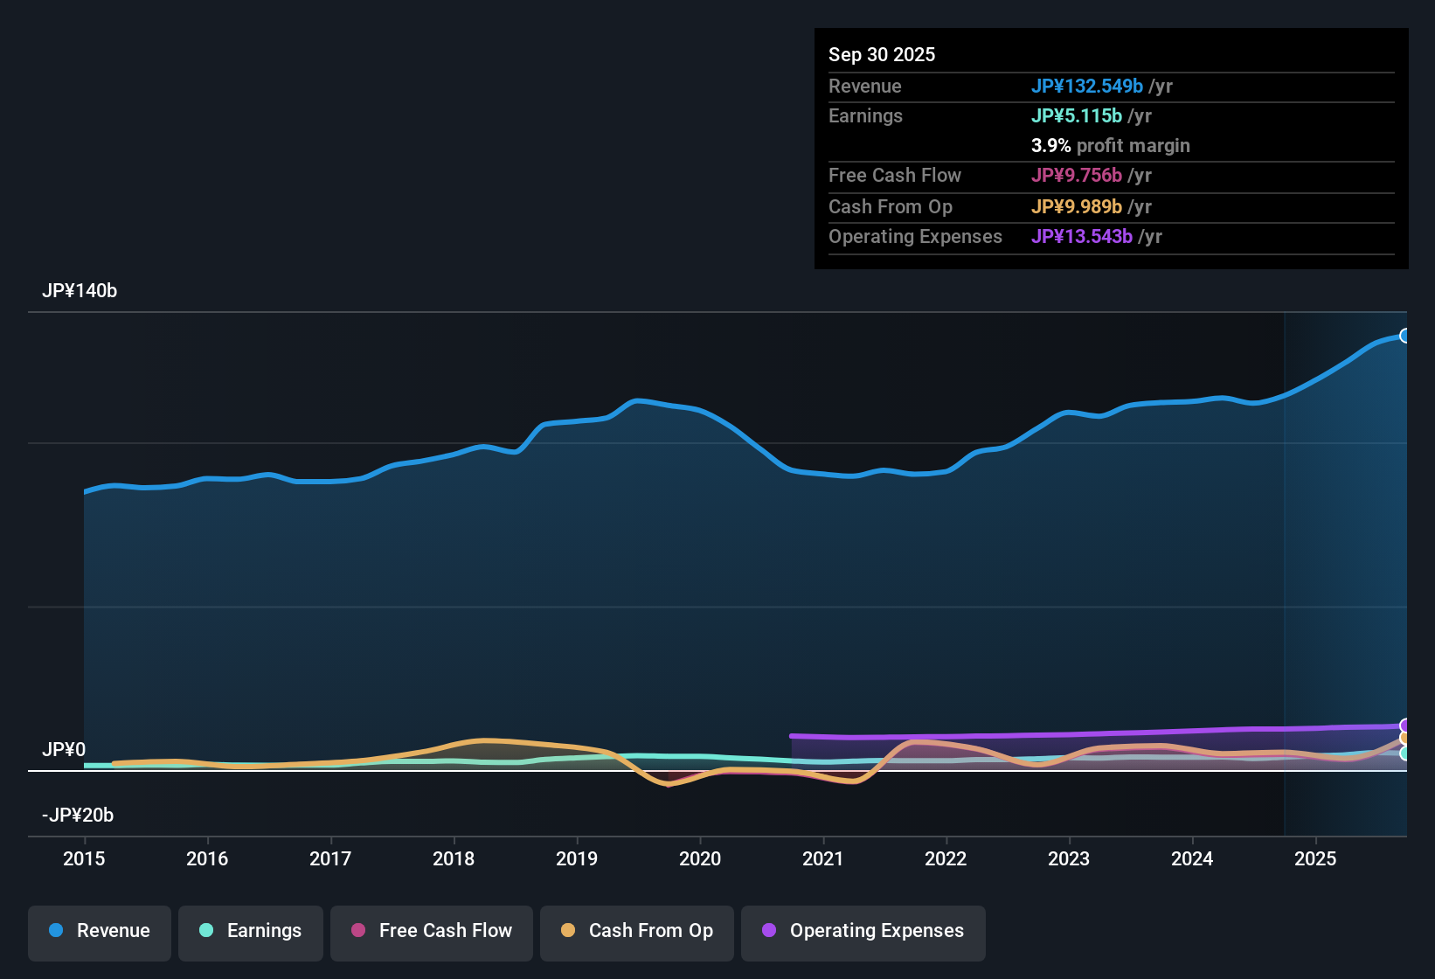Click the blue Revenue dot icon in the legend
1435x979 pixels.
55,931
